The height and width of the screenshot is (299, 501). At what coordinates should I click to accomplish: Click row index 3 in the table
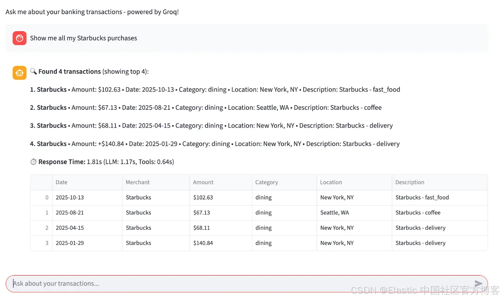[x=41, y=243]
